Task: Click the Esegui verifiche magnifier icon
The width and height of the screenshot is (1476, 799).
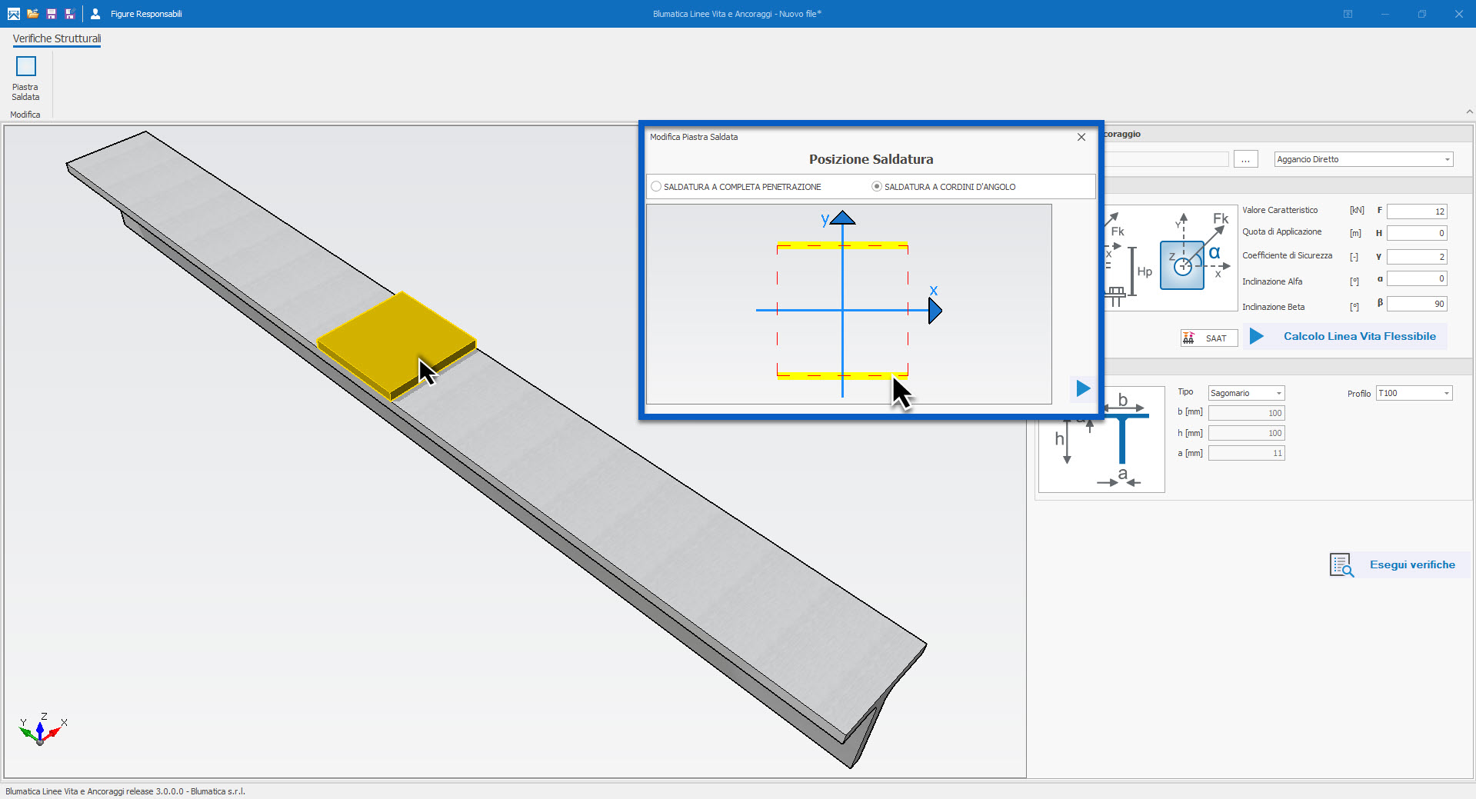Action: 1341,565
